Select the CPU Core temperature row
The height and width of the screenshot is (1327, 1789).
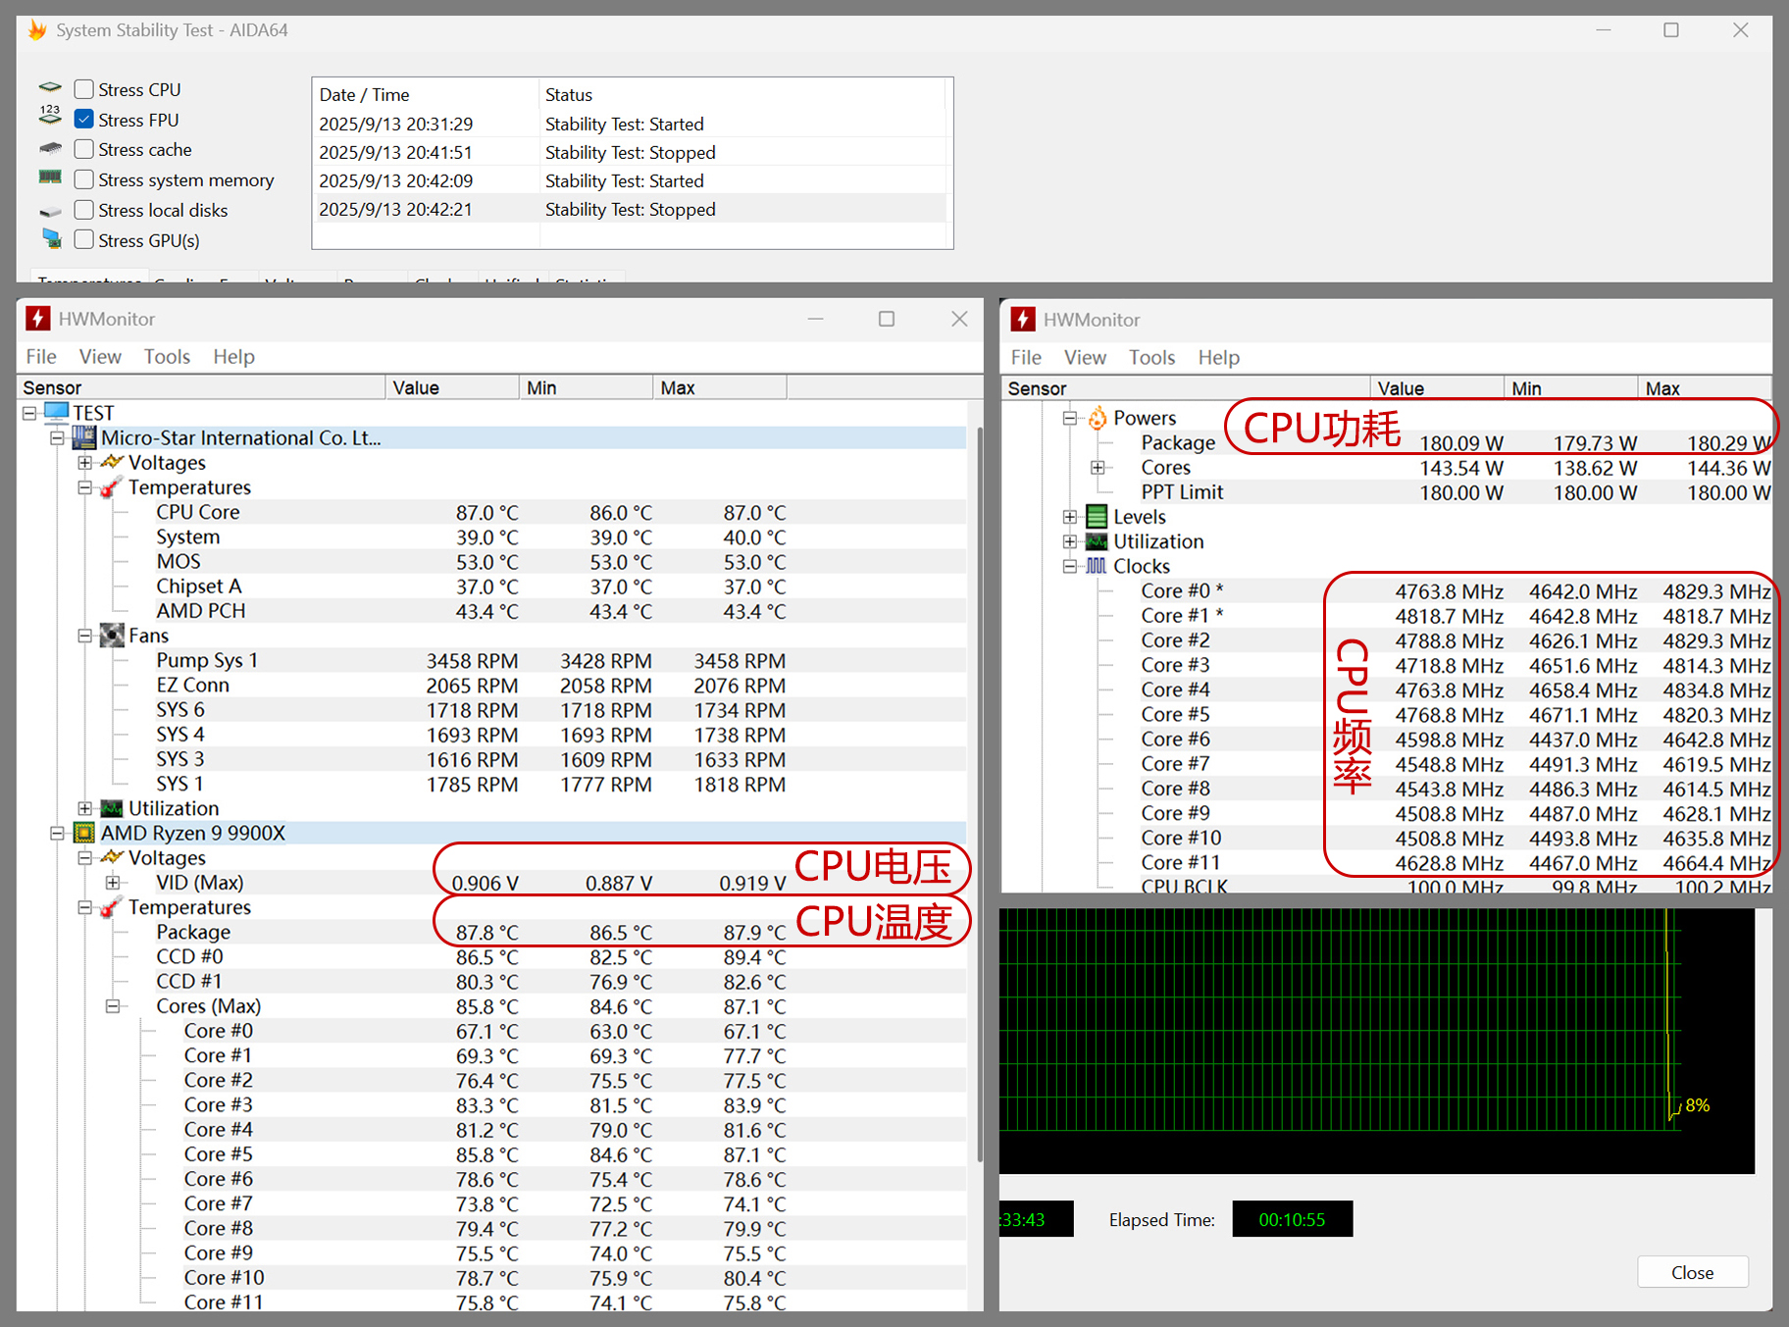tap(198, 512)
